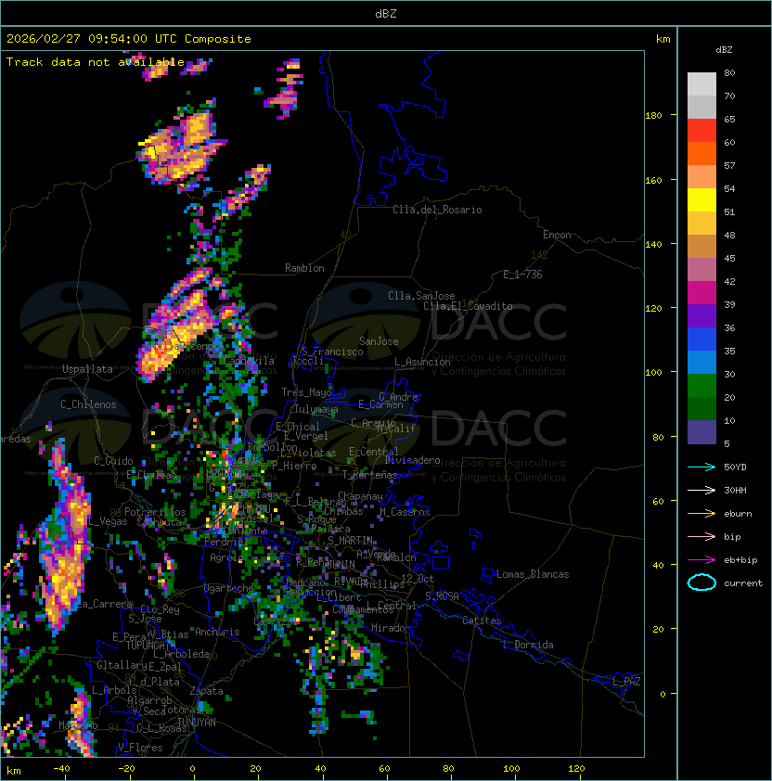Pick the slate 5-10 dBZ legend swatch

click(701, 432)
